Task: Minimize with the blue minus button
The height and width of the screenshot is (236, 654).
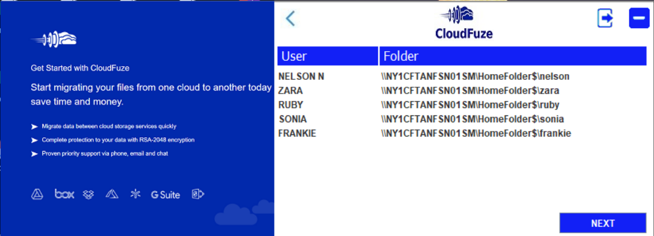Action: [639, 19]
